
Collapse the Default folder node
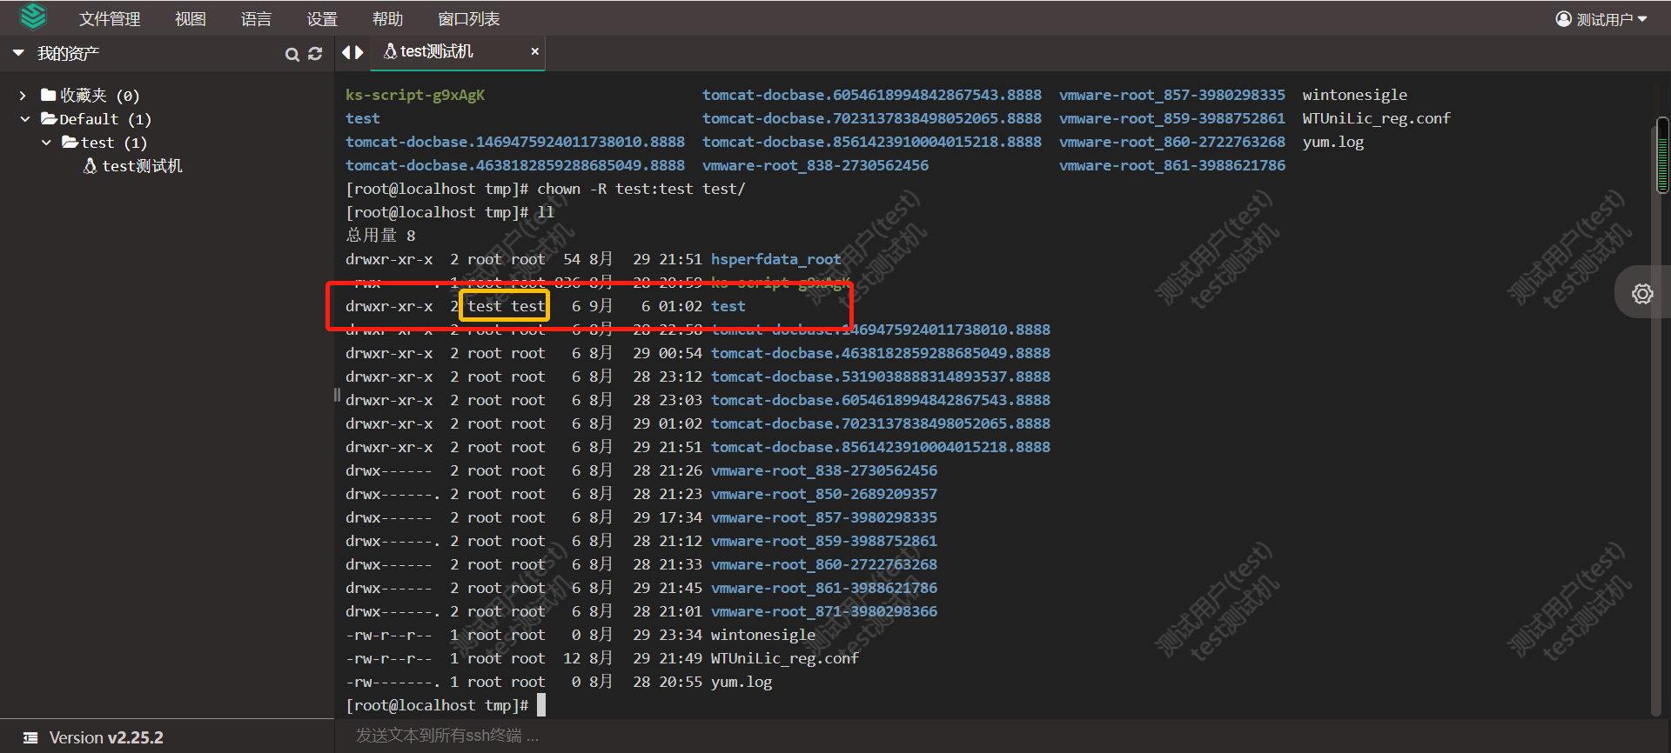24,119
